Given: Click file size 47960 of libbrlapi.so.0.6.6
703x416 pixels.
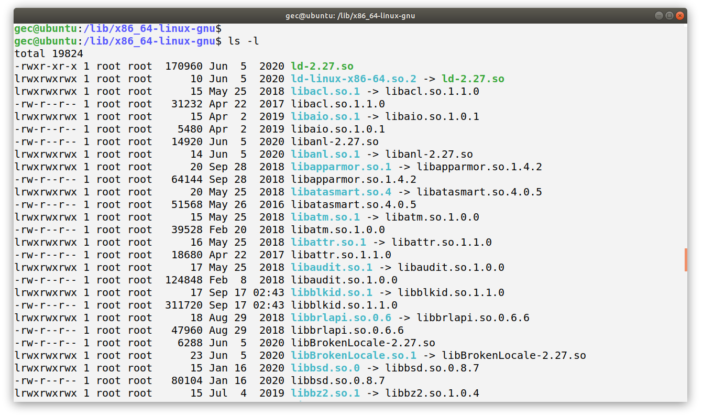Looking at the screenshot, I should (187, 330).
